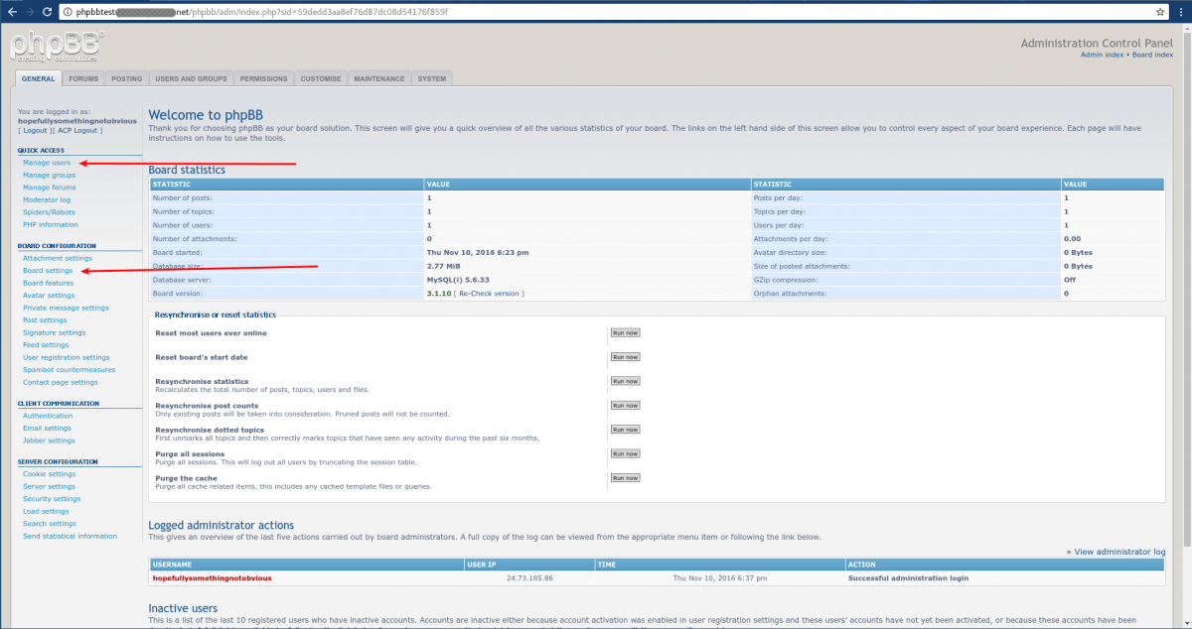The width and height of the screenshot is (1192, 629).
Task: Click the Re-Check version link
Action: coord(490,294)
